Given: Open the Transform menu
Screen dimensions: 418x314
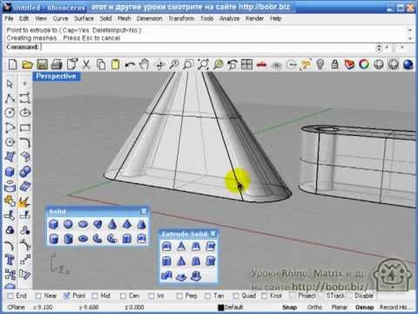Looking at the screenshot, I should point(181,18).
